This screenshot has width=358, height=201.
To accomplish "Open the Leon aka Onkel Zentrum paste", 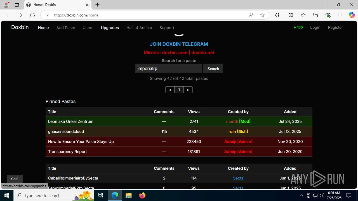I will (71, 121).
